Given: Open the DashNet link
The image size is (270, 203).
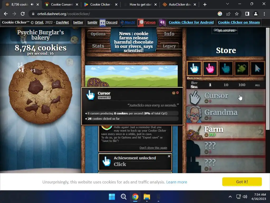Looking at the screenshot, I should tap(62, 22).
